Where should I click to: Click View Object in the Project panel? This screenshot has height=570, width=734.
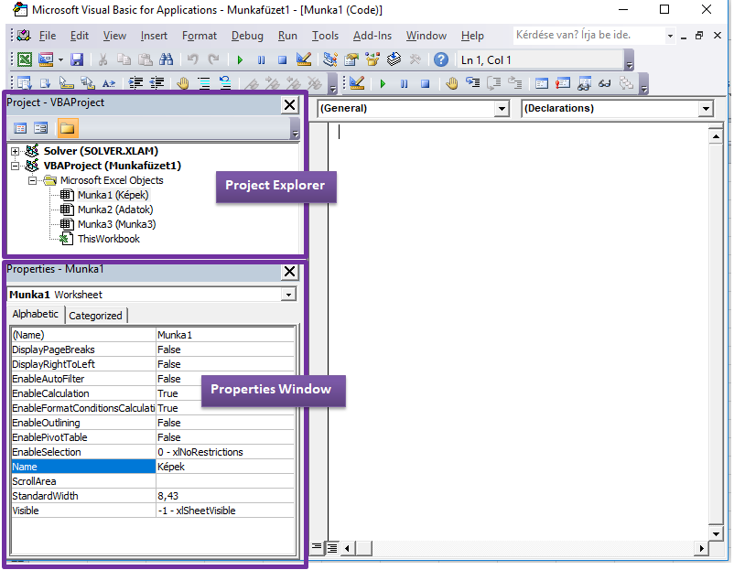point(41,128)
